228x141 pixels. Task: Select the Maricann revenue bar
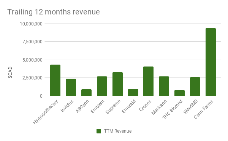coord(164,86)
